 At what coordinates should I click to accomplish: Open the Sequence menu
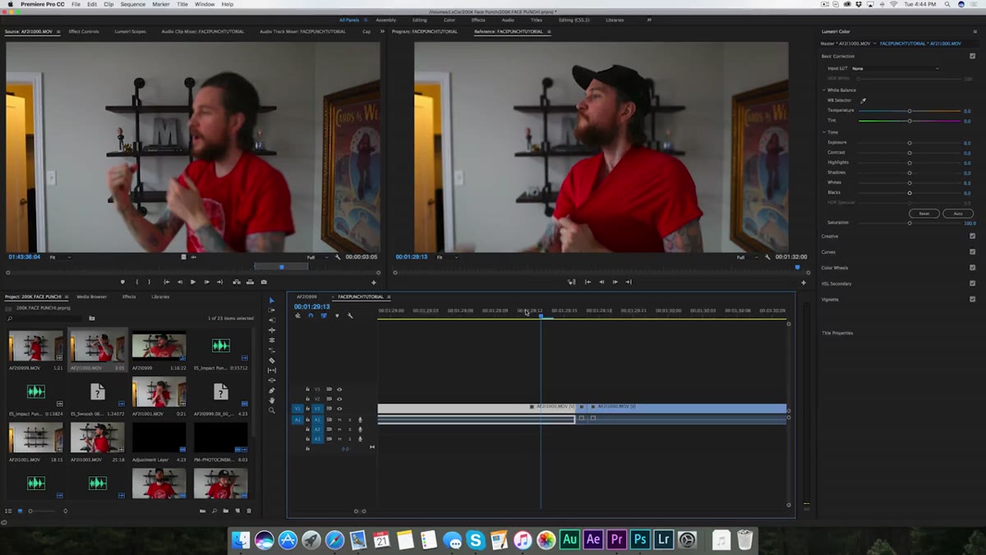pos(132,4)
